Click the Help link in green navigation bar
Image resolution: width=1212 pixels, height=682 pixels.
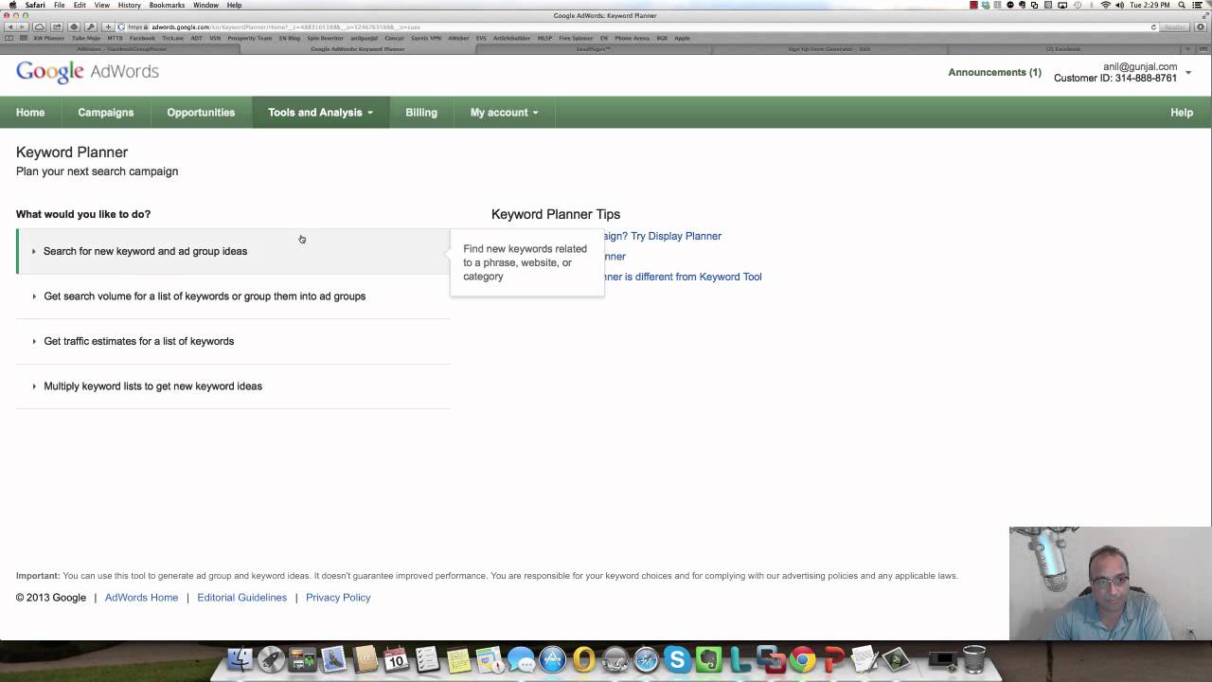click(1182, 112)
